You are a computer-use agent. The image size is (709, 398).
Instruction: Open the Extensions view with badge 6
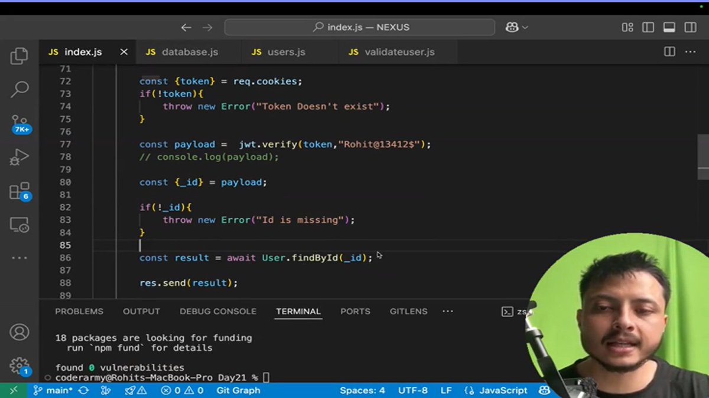coord(19,192)
